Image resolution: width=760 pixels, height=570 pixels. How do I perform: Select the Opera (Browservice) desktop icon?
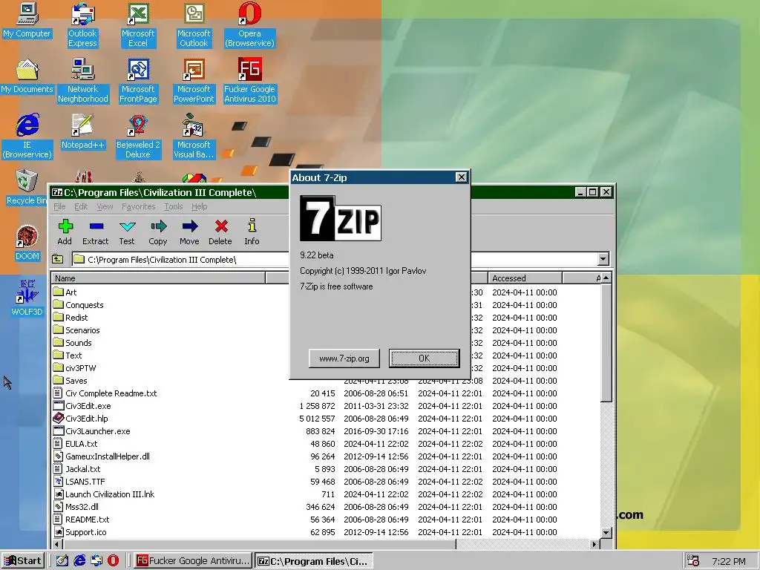[249, 25]
